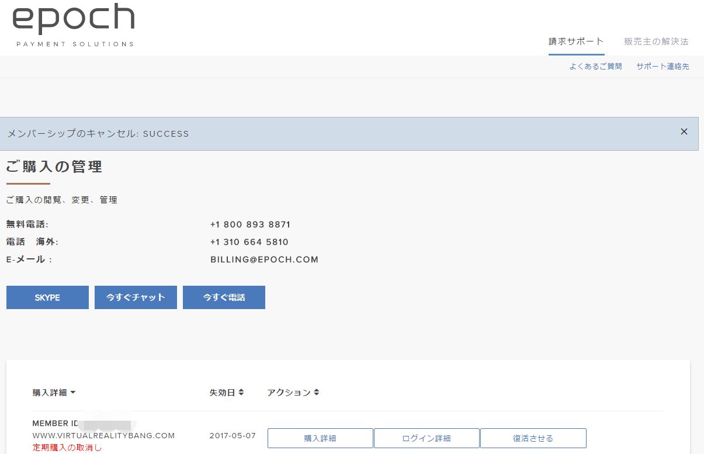This screenshot has height=454, width=704.
Task: Open よくあるご質問 link
Action: (x=595, y=67)
